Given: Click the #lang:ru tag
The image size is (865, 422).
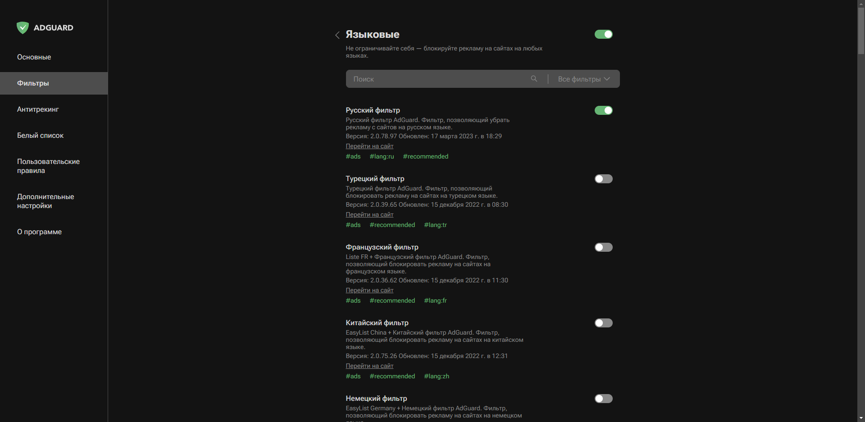Looking at the screenshot, I should (x=382, y=156).
